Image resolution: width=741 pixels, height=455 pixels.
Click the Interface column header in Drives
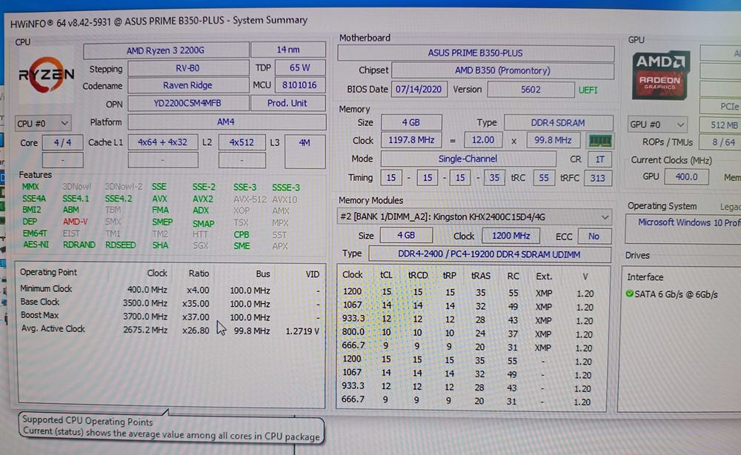pyautogui.click(x=645, y=277)
